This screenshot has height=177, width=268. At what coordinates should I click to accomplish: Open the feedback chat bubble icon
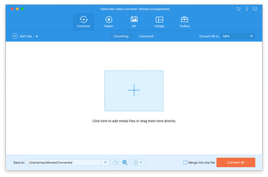pyautogui.click(x=255, y=9)
